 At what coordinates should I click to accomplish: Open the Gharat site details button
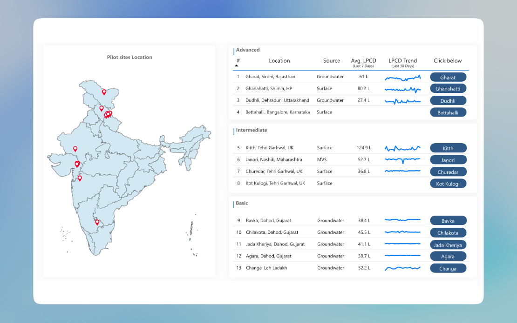[448, 77]
